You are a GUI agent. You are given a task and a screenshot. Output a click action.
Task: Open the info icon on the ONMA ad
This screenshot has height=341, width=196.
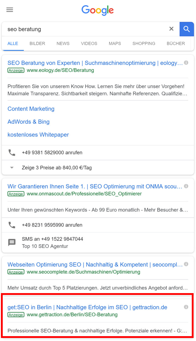tap(187, 186)
